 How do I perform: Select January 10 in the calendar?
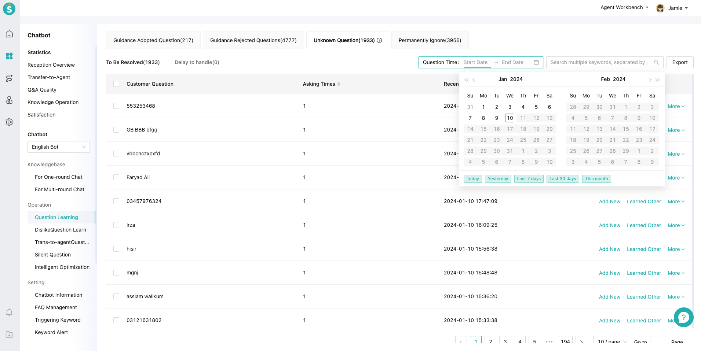(510, 118)
